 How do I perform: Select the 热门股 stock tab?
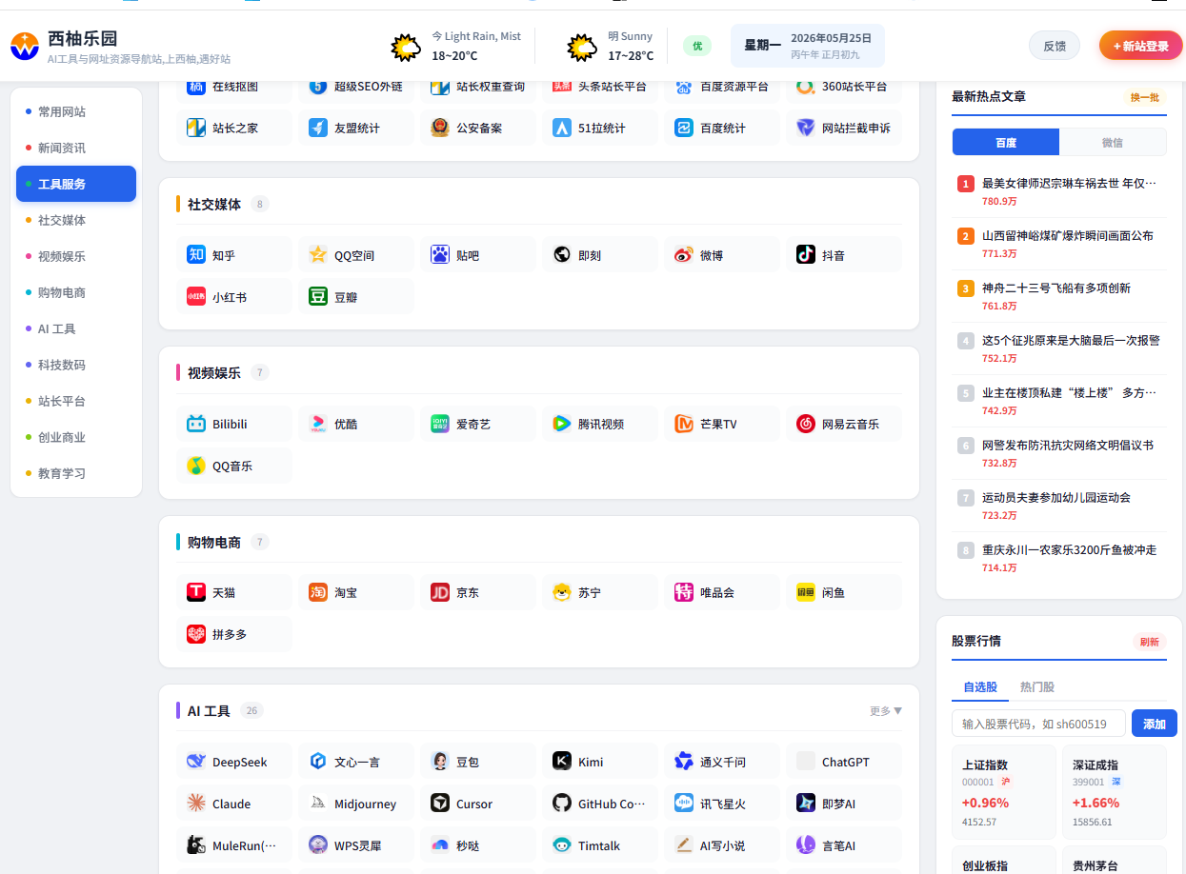(x=1037, y=686)
